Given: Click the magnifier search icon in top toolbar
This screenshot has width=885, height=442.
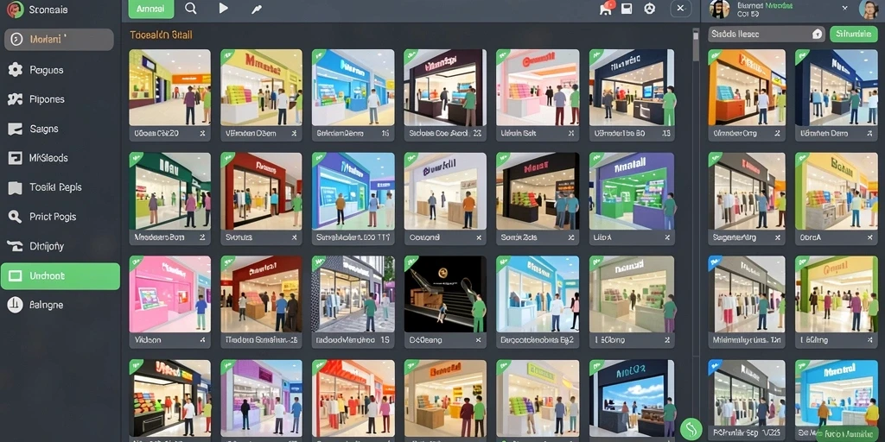Looking at the screenshot, I should coord(191,9).
